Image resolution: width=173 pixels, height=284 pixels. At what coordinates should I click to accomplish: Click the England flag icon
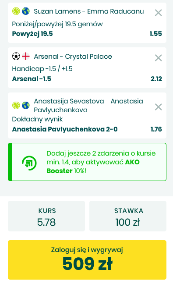coord(26,57)
